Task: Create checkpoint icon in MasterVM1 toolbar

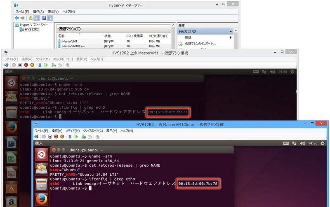Action: point(54,65)
